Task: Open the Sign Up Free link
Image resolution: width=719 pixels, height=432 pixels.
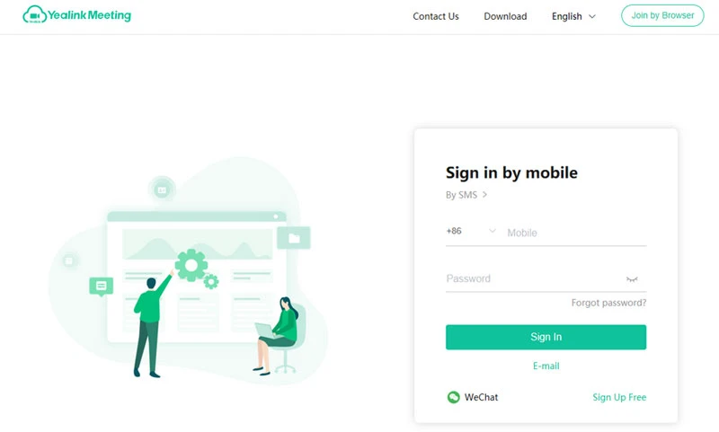Action: tap(619, 397)
